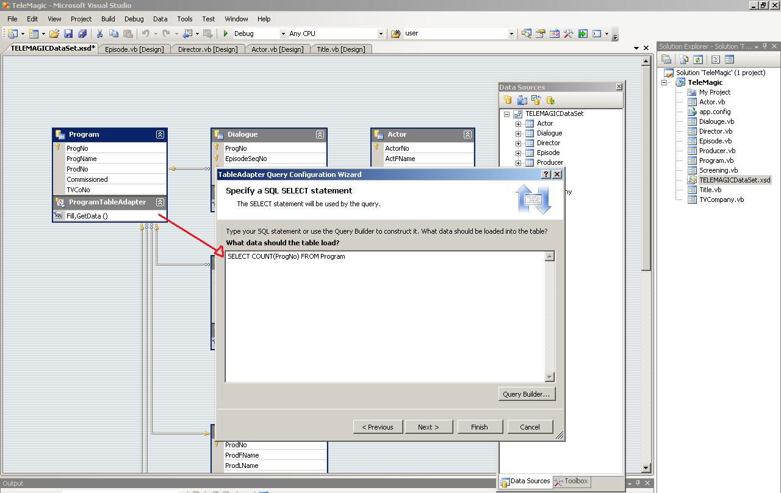This screenshot has height=493, width=781.
Task: Collapse the Actor table box
Action: click(x=467, y=134)
